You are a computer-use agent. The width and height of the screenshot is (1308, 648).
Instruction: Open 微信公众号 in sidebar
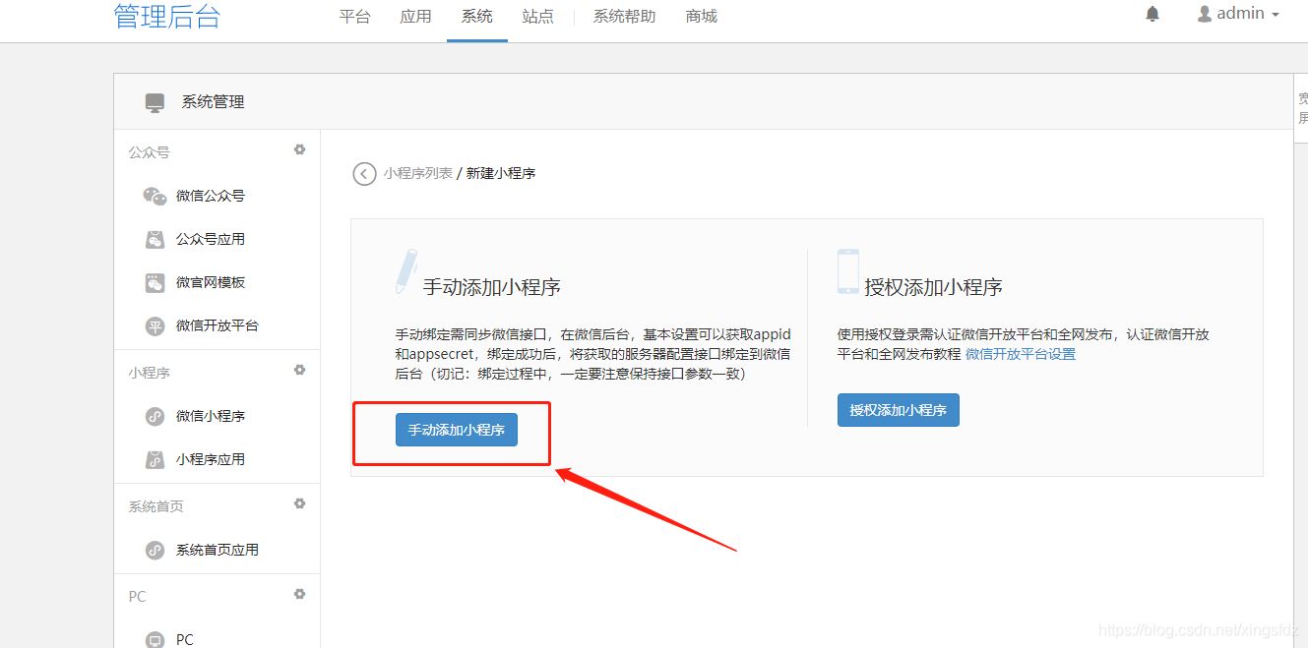point(210,196)
